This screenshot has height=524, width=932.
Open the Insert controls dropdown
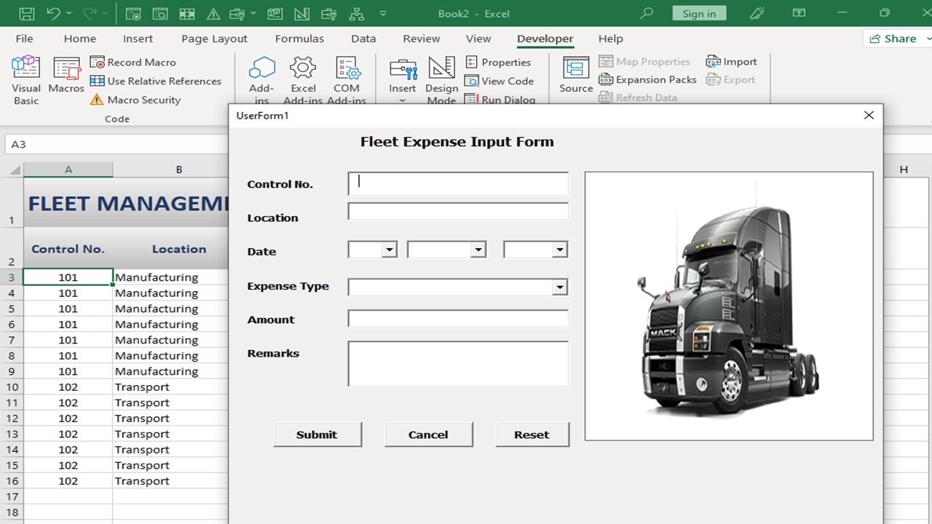[x=403, y=80]
